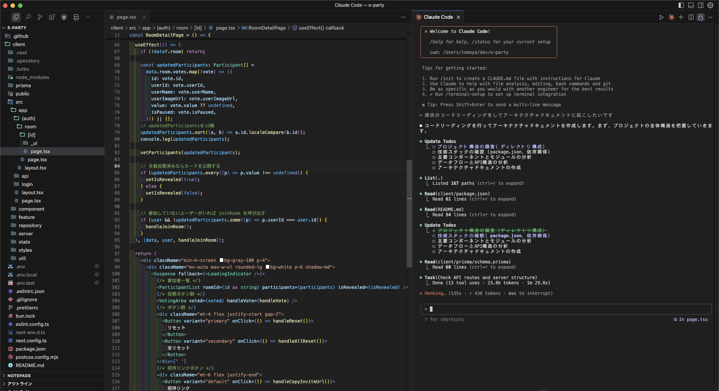719x391 pixels.
Task: Switch to the page.tsx editor tab
Action: (x=126, y=17)
